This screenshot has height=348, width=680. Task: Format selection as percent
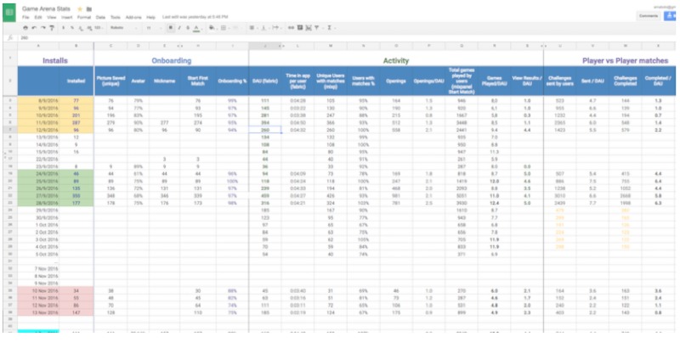coord(72,28)
